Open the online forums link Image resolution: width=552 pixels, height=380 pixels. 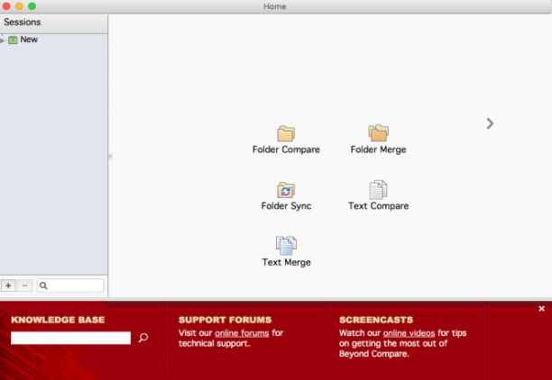242,333
